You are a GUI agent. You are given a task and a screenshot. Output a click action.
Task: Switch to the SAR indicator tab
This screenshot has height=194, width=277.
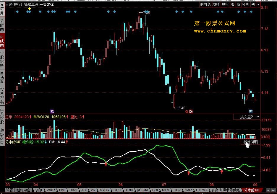pyautogui.click(x=188, y=190)
